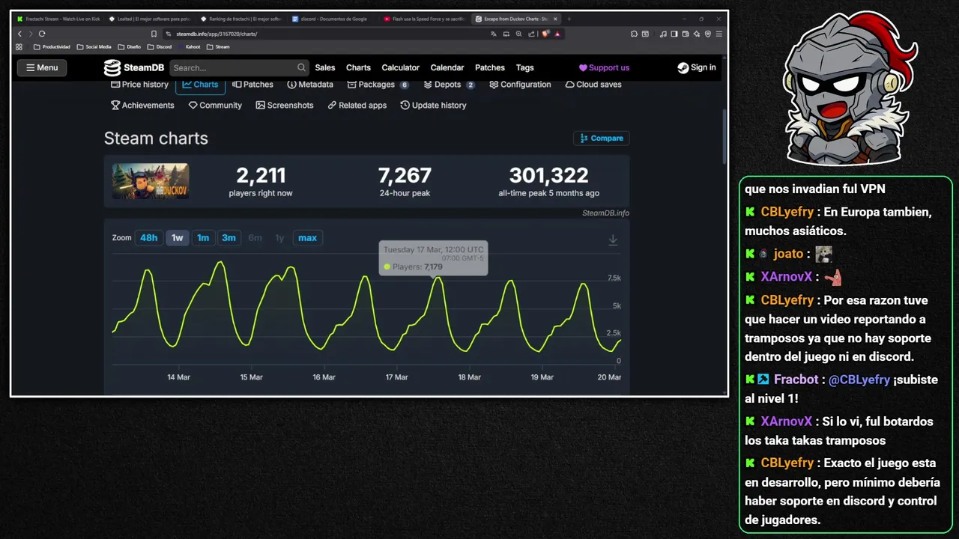Click the music note playlist icon
959x539 pixels.
[x=663, y=34]
